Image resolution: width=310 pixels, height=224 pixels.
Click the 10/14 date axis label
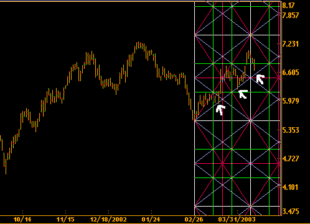click(22, 220)
